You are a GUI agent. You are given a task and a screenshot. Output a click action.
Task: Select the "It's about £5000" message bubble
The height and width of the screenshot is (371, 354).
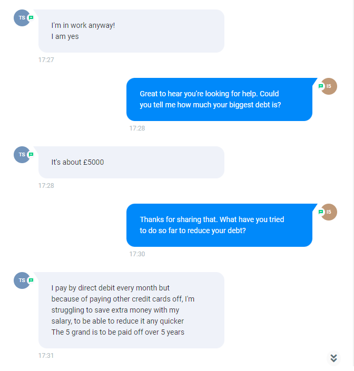point(131,162)
